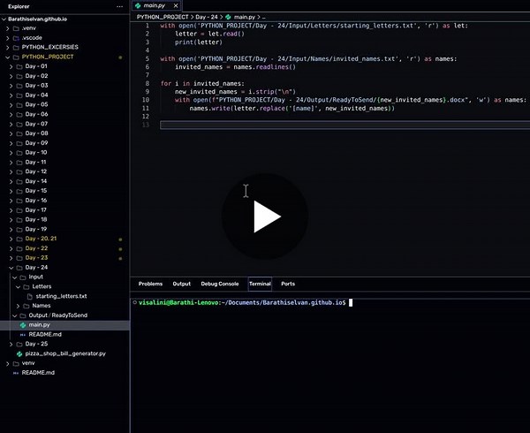Click the line number 10 in the gutter
530x433 pixels.
coord(146,100)
